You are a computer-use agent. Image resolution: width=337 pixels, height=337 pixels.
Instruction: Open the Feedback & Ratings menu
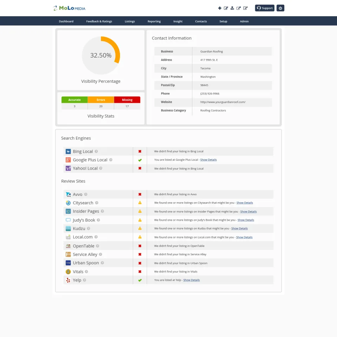[99, 21]
